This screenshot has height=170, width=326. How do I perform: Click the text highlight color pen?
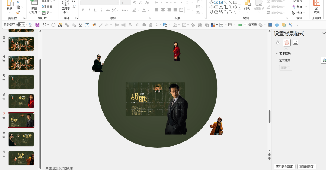[134, 10]
